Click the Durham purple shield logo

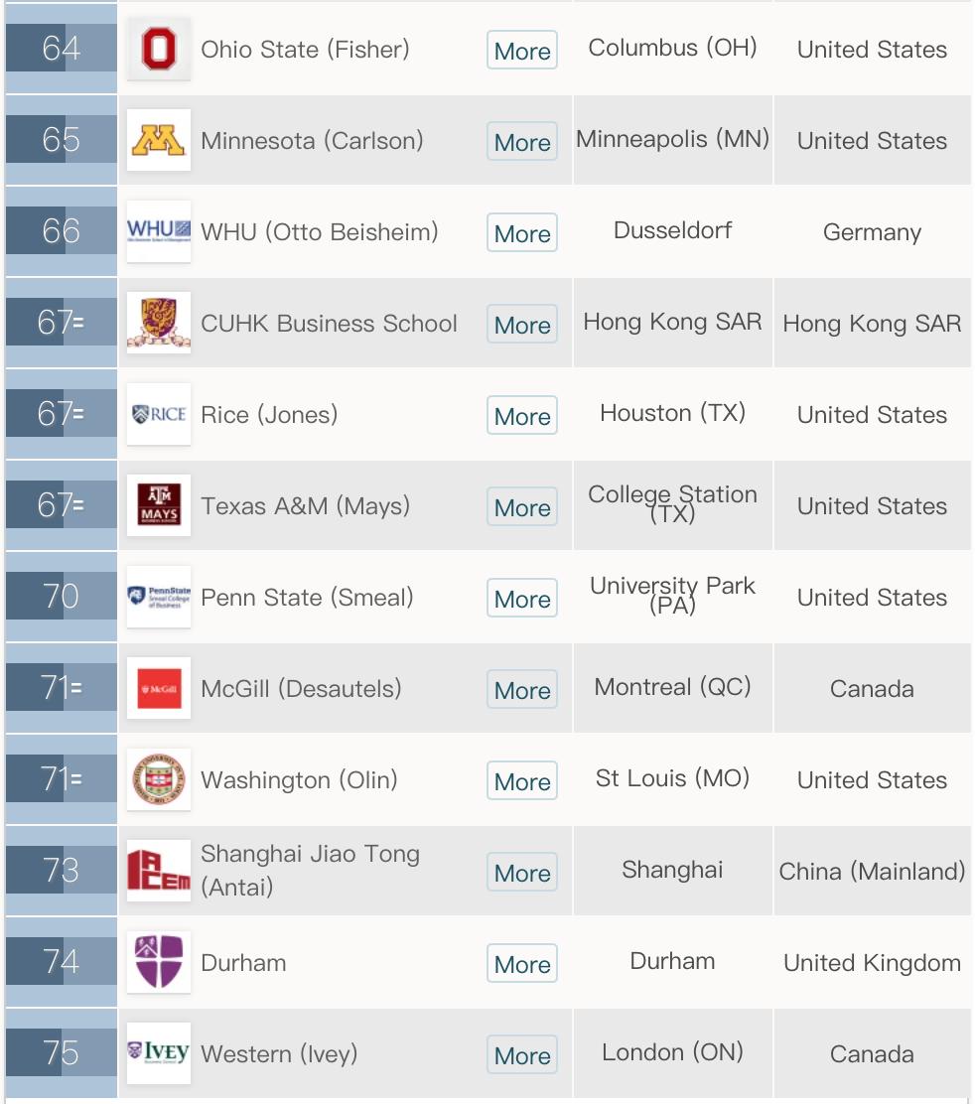159,962
